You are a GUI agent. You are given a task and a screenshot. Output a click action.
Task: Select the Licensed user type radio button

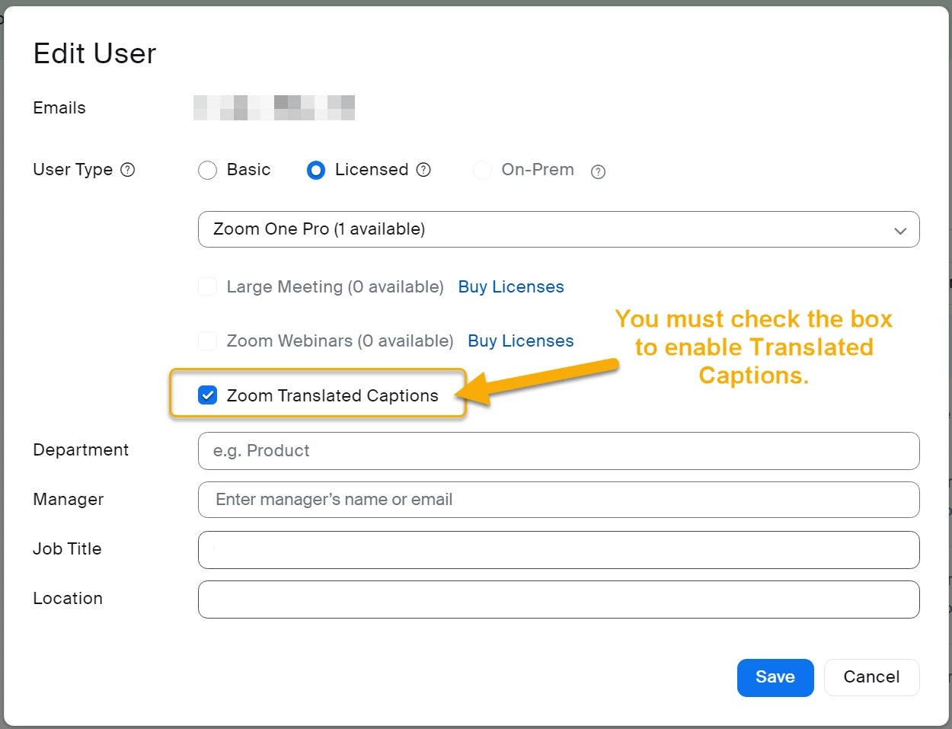[316, 170]
